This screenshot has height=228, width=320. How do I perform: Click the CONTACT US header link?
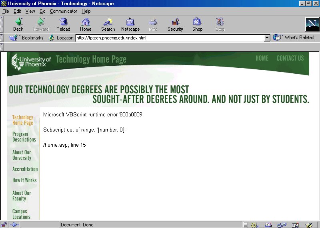[290, 58]
